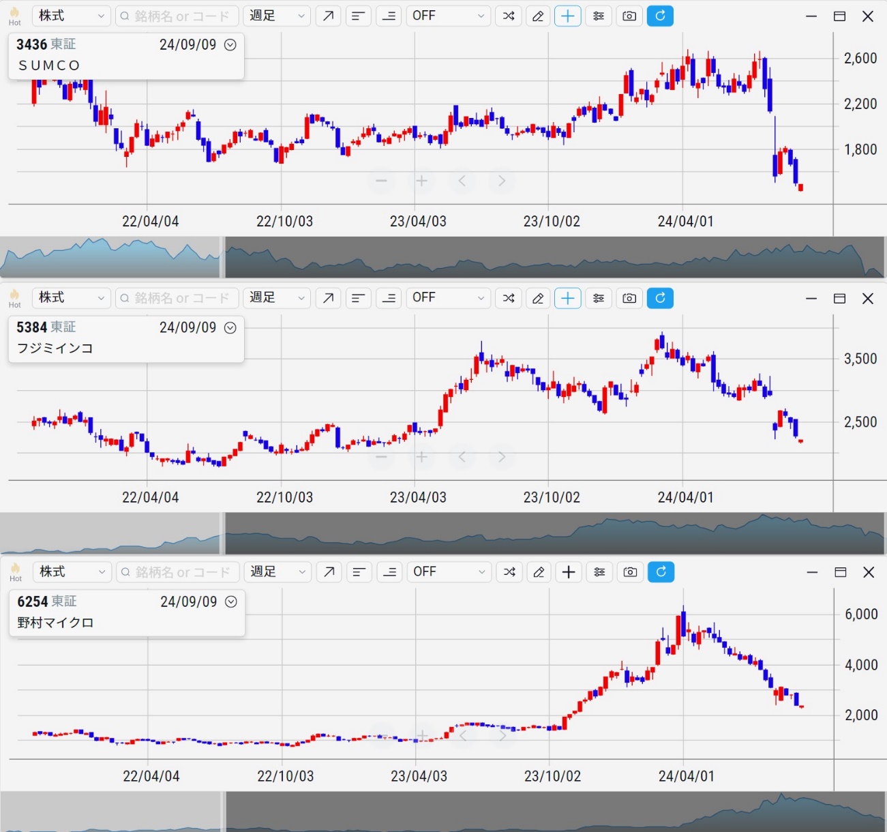Take a camera snapshot of the フジミインコ chart

[629, 298]
